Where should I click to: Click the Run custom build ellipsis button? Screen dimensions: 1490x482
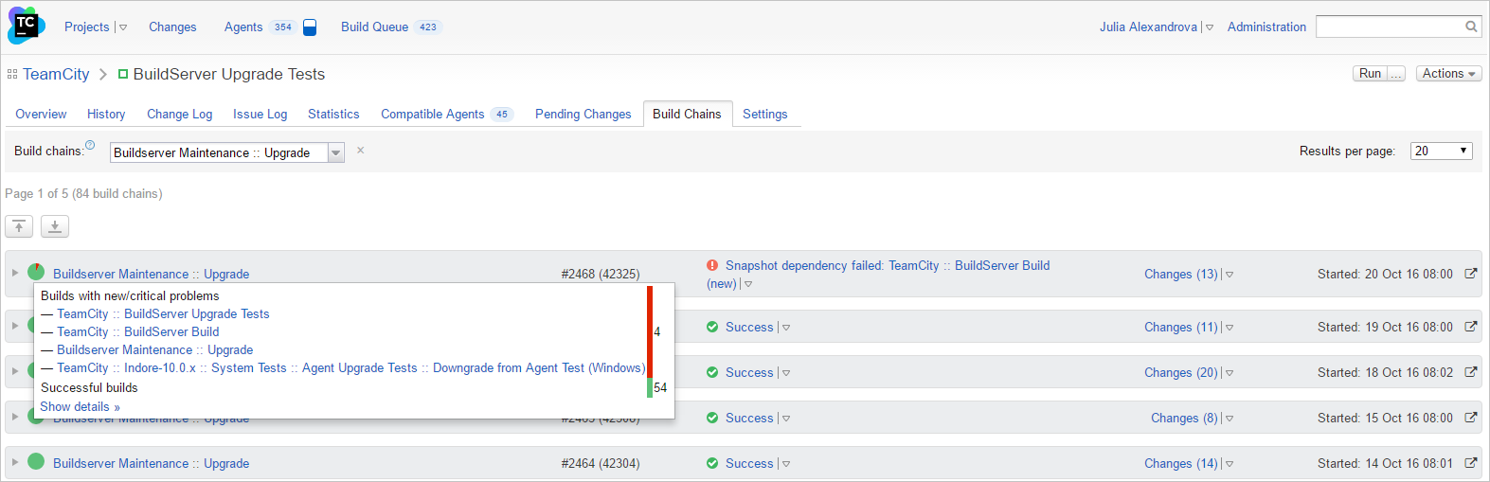point(1396,74)
